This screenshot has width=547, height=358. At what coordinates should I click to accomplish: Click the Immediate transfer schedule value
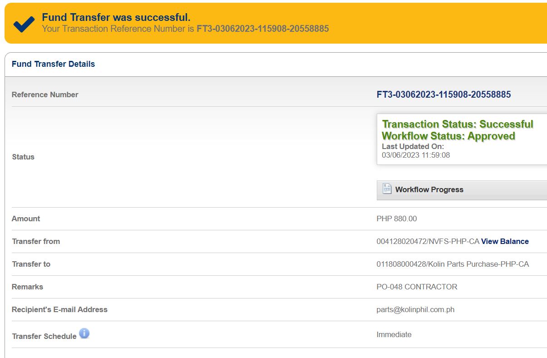coord(394,334)
